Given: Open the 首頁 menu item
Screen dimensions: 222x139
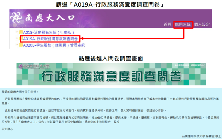Looking at the screenshot, I should tap(167, 24).
